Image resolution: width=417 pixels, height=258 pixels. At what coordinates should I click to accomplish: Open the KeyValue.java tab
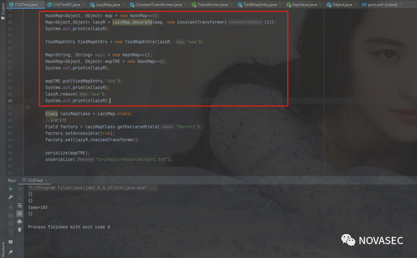[x=305, y=4]
